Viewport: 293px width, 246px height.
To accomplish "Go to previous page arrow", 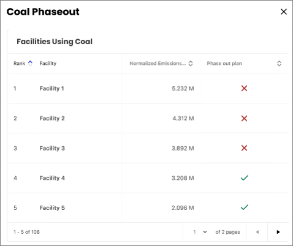I will pyautogui.click(x=257, y=232).
